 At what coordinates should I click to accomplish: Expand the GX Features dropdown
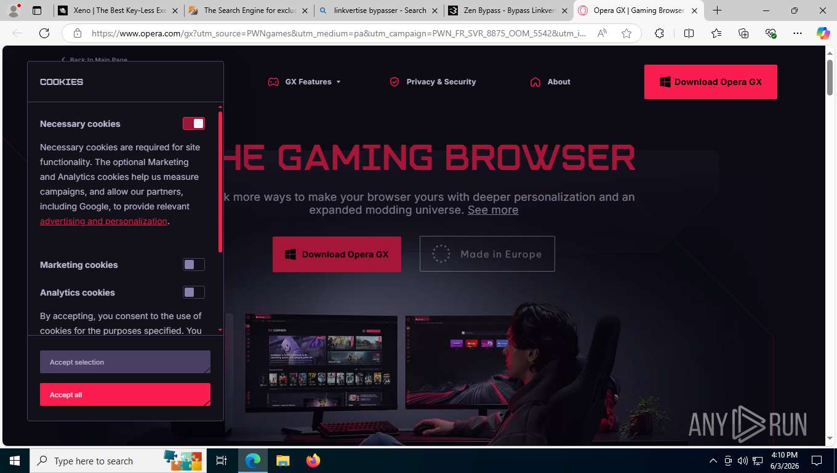[304, 82]
